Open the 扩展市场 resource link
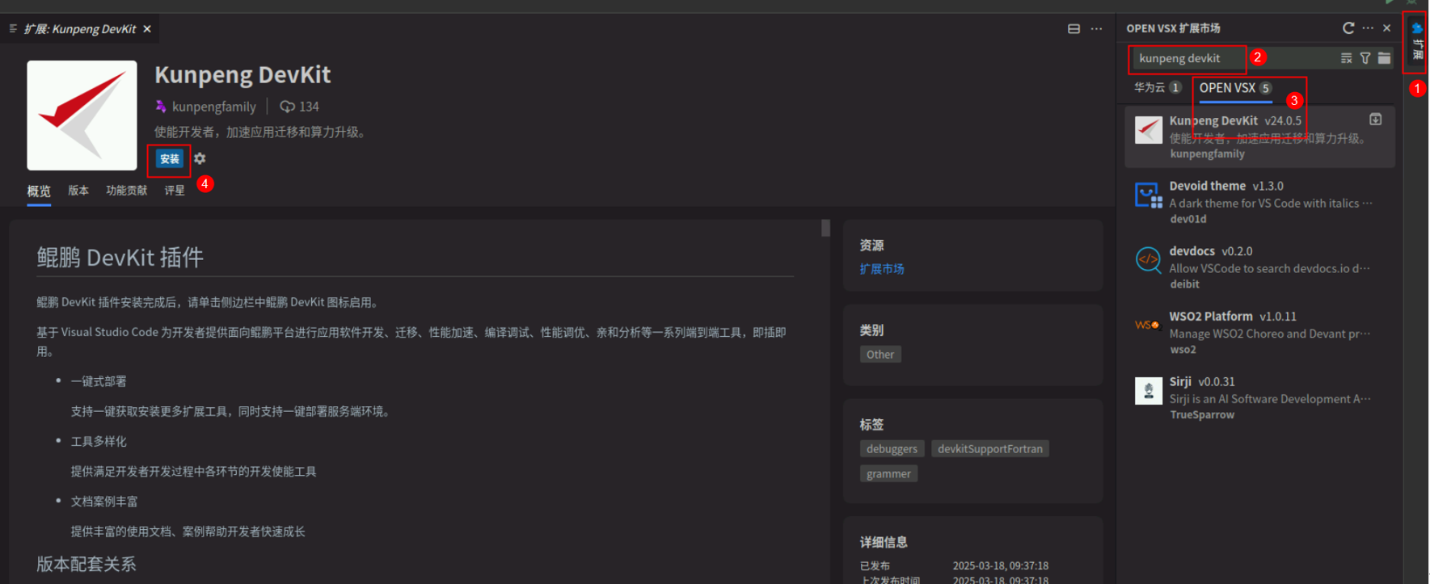 tap(882, 269)
